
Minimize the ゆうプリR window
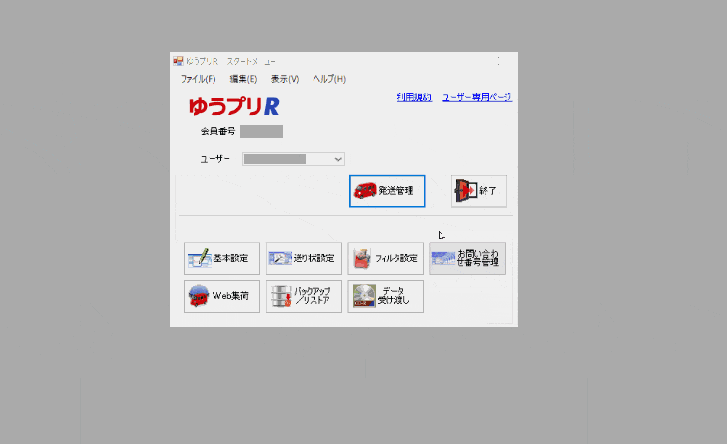tap(434, 61)
